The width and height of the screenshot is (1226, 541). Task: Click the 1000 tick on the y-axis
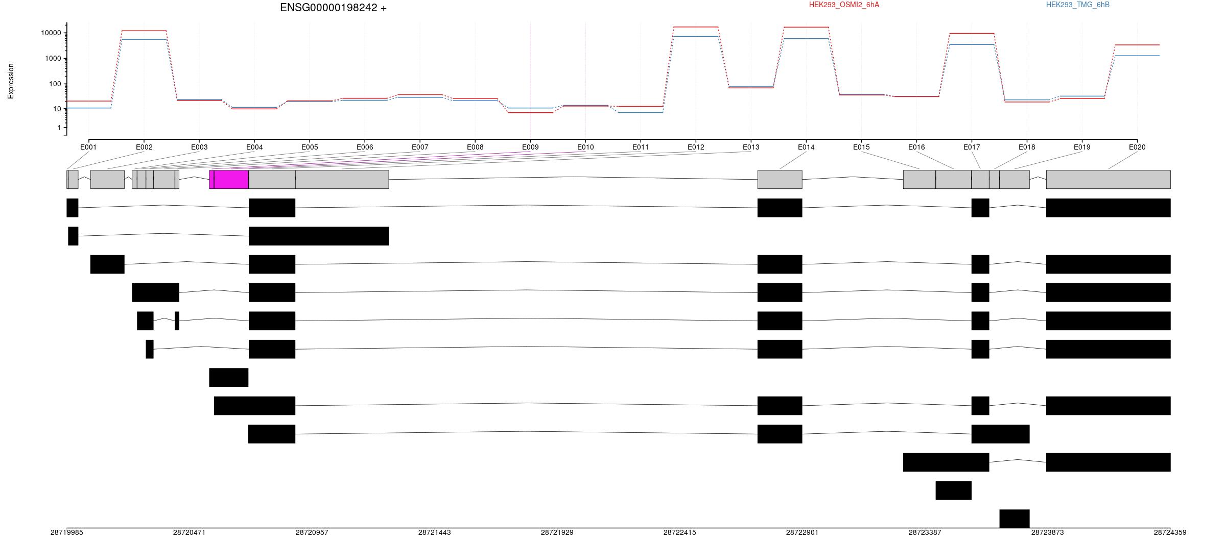point(53,59)
